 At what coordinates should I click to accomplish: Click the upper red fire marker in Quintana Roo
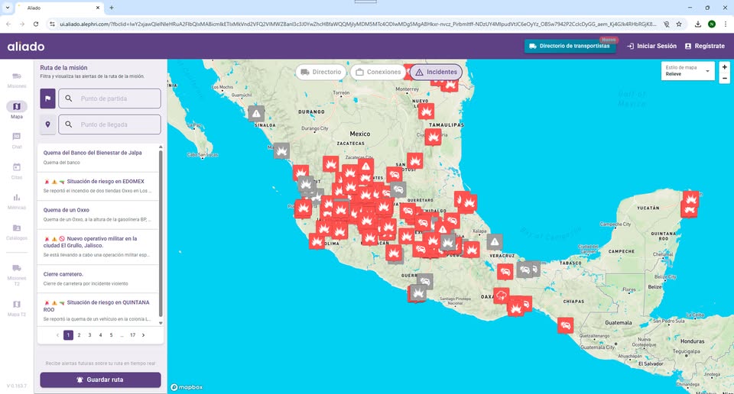pos(691,199)
